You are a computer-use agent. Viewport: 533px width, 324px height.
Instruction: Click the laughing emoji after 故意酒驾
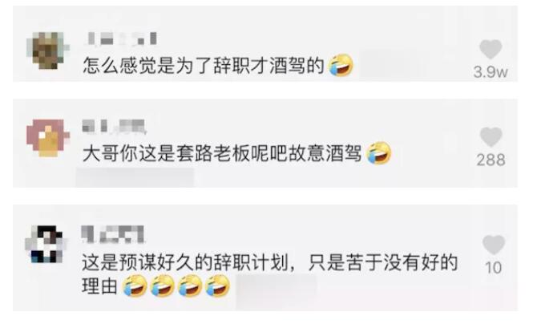tap(378, 153)
